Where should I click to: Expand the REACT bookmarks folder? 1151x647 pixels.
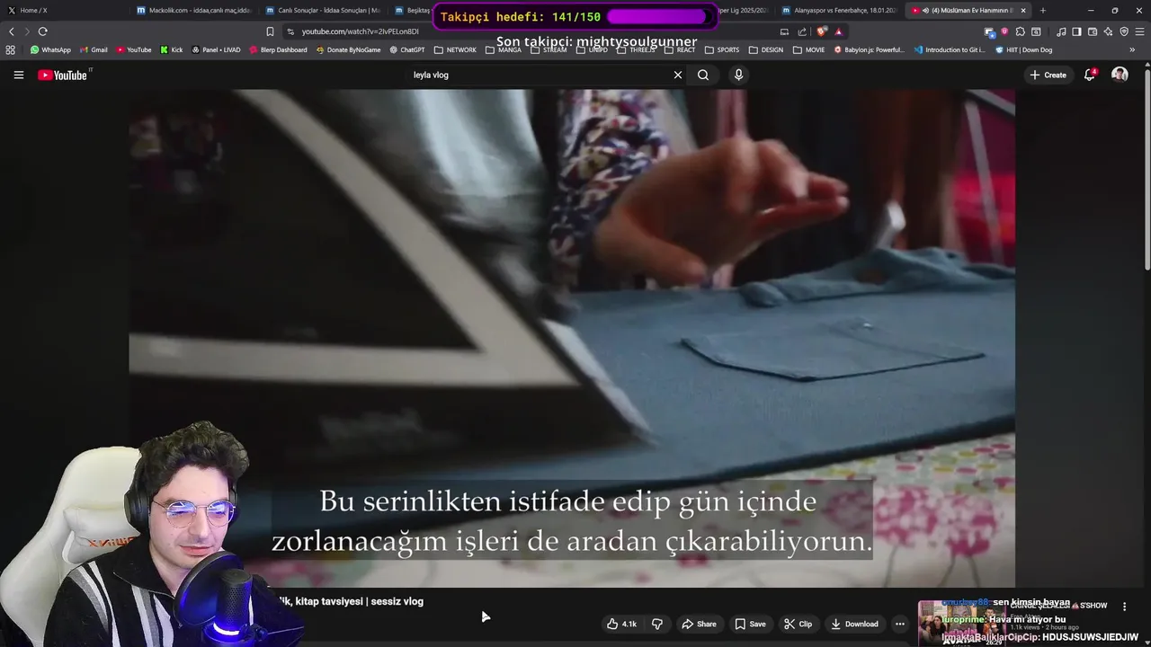click(680, 49)
